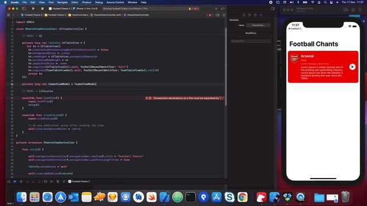
Task: Click the code review arrows icon
Action: (222, 9)
